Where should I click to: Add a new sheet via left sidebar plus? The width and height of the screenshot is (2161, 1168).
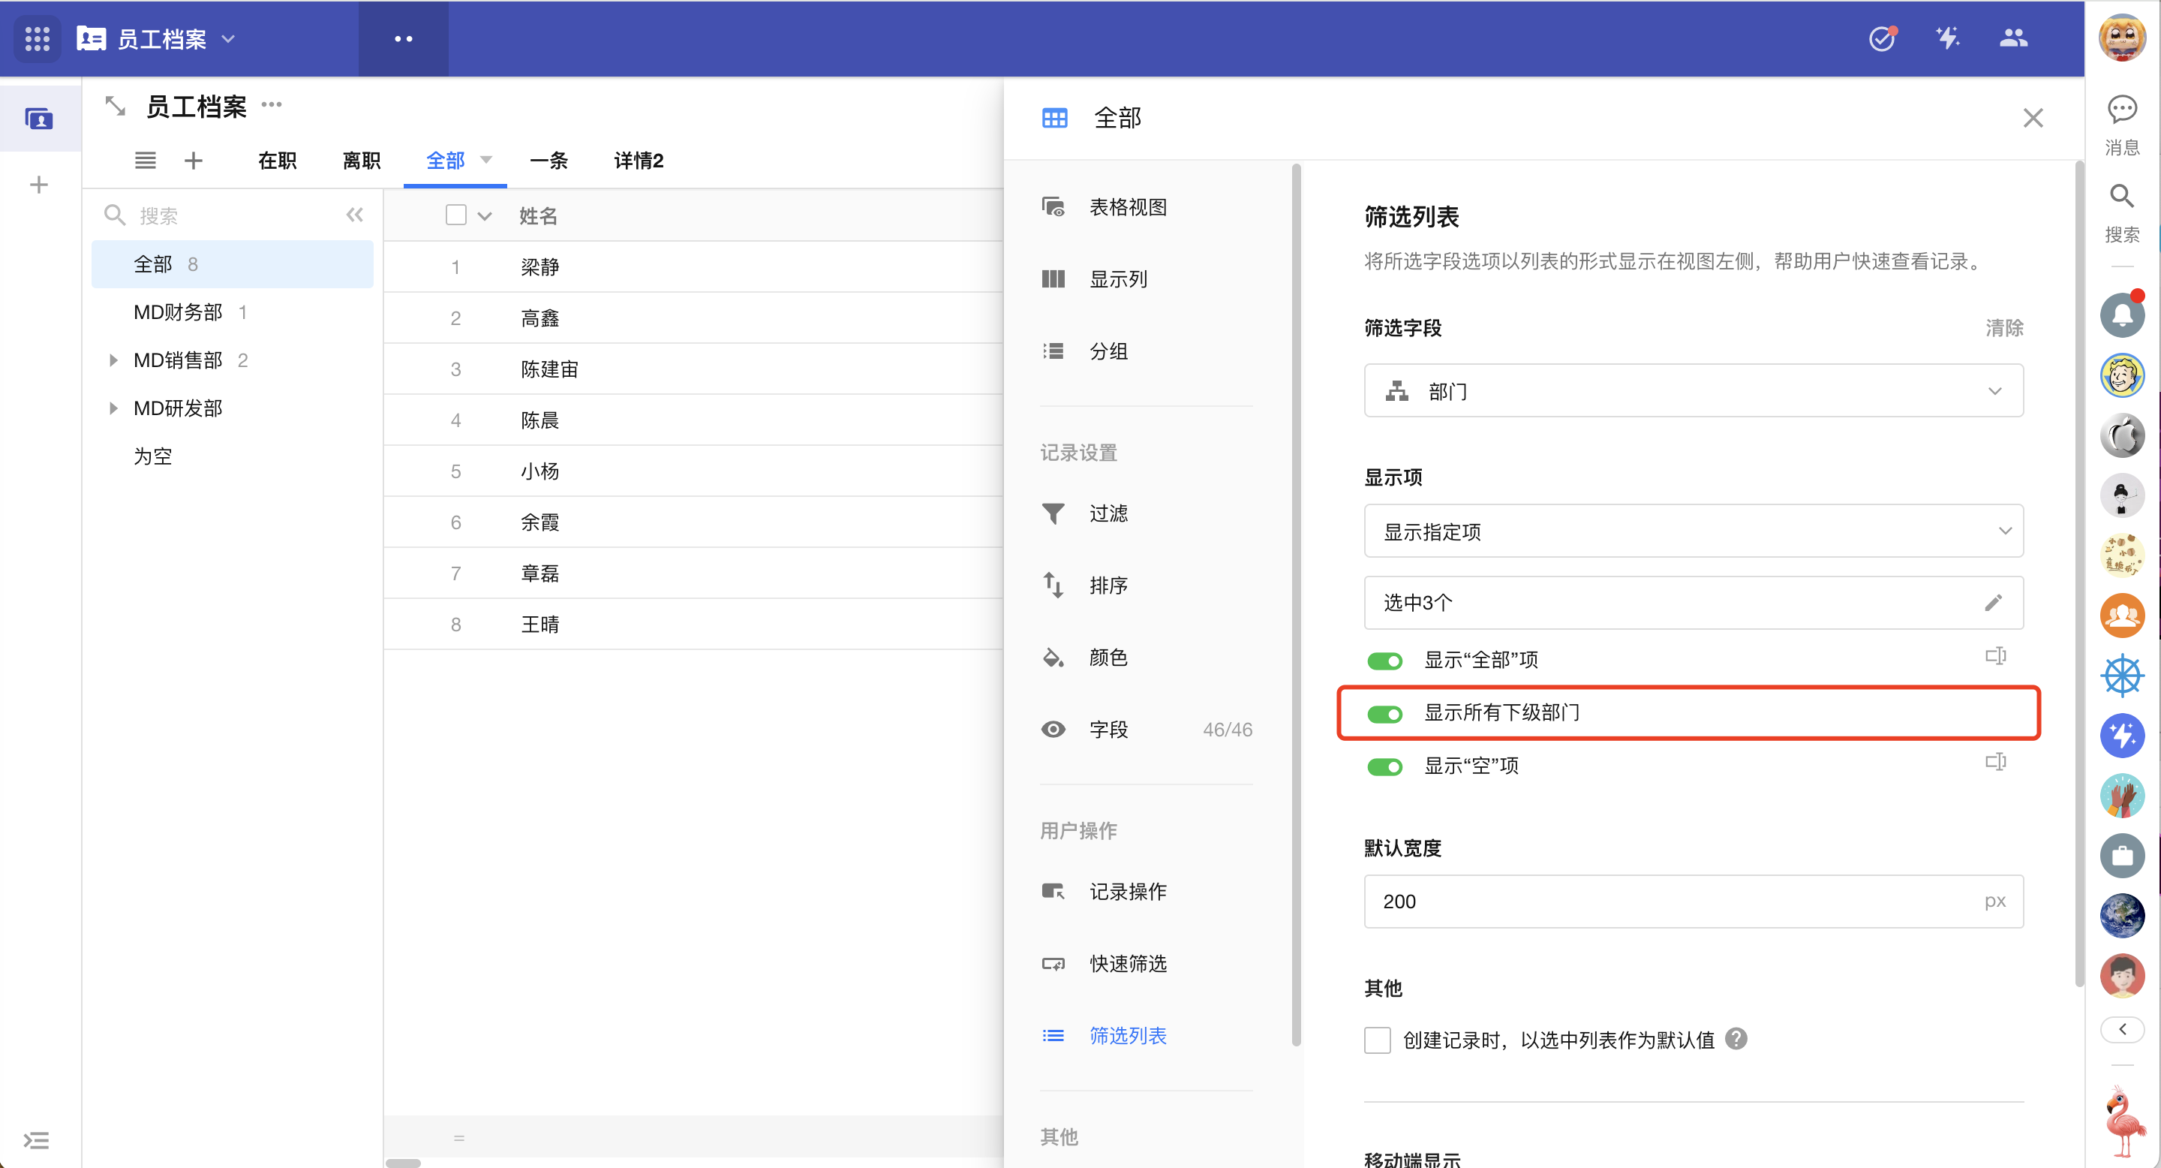coord(38,185)
